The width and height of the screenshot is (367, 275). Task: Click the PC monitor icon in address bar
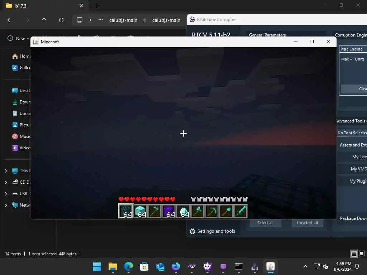click(x=80, y=20)
